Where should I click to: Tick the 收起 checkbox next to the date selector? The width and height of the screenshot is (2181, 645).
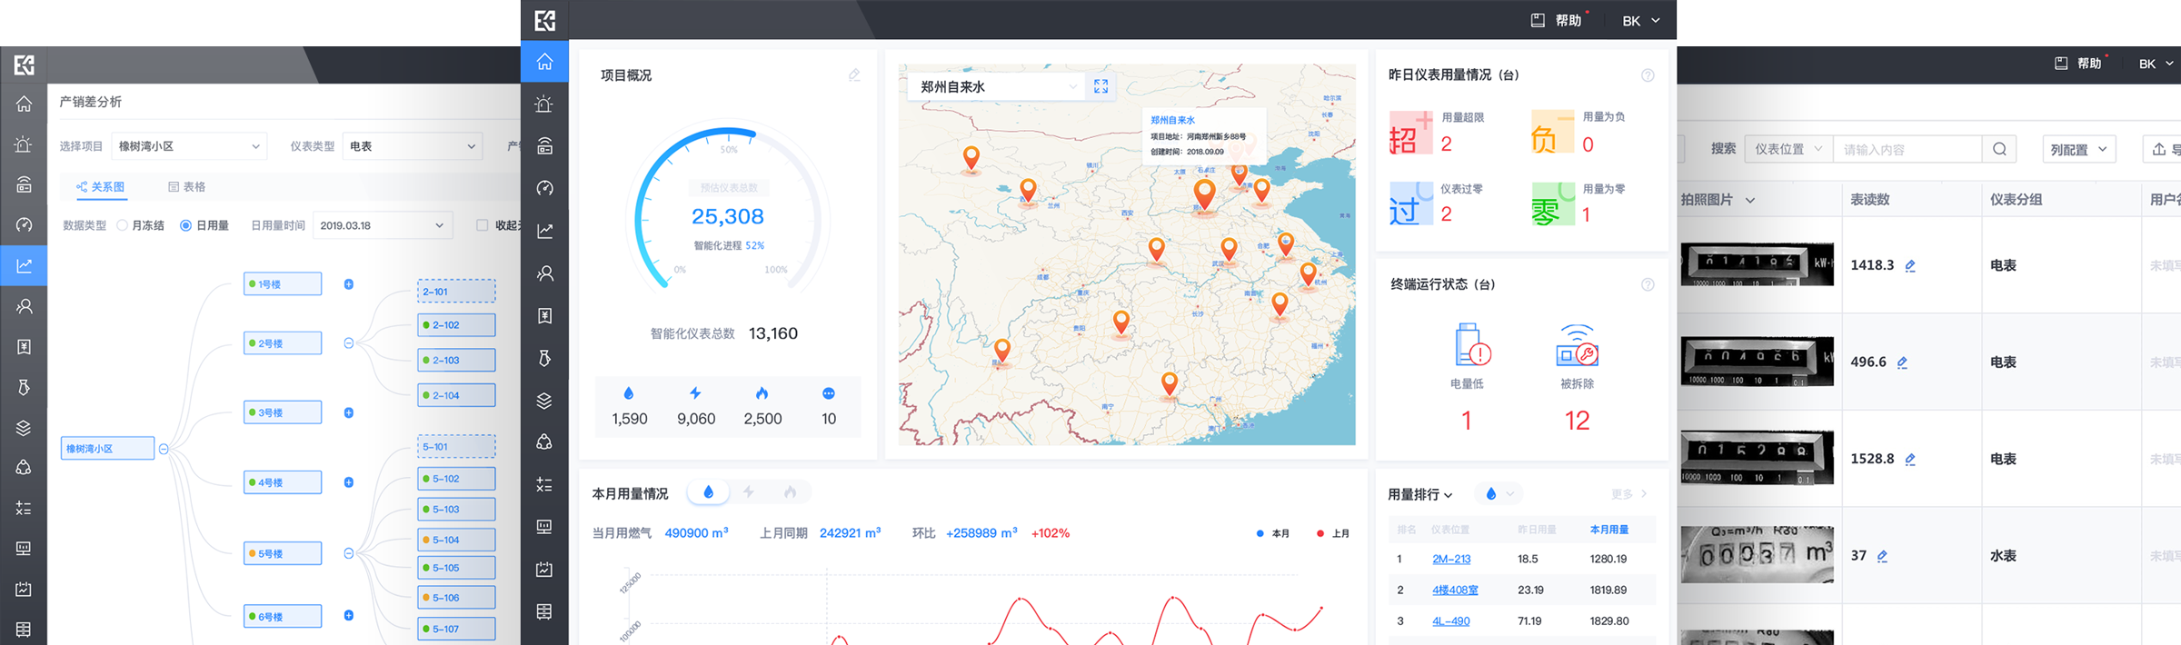[483, 225]
